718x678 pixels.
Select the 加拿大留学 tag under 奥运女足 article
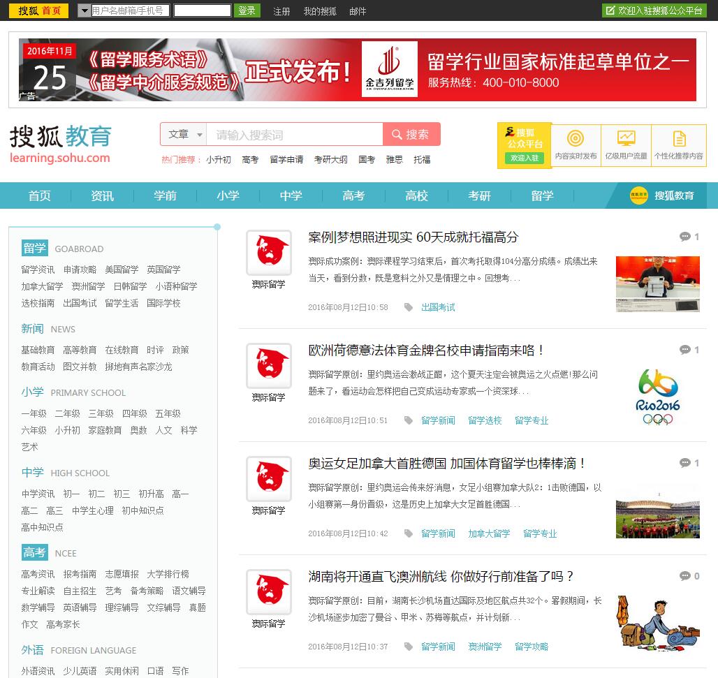click(489, 533)
